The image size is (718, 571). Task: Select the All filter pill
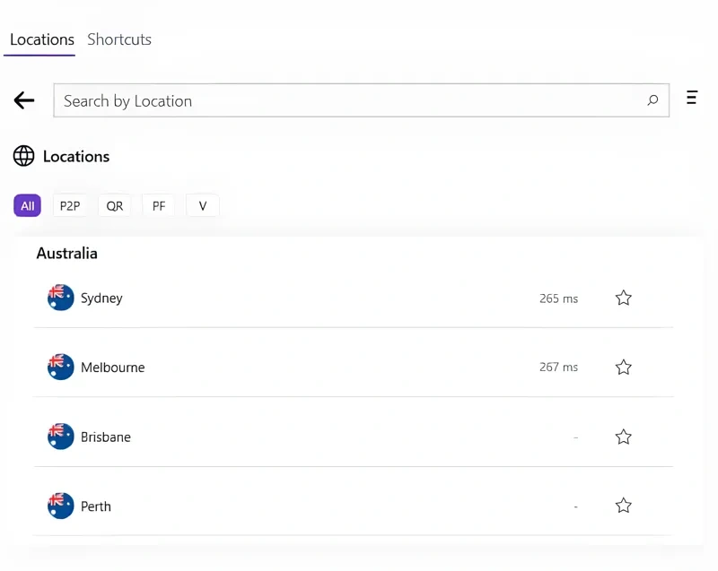[x=27, y=205]
